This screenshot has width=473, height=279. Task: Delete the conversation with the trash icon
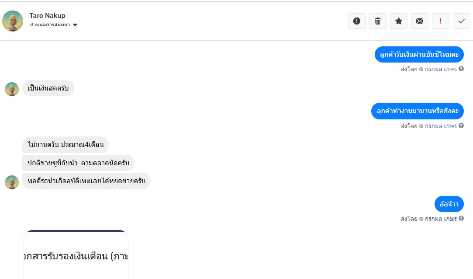pos(377,21)
